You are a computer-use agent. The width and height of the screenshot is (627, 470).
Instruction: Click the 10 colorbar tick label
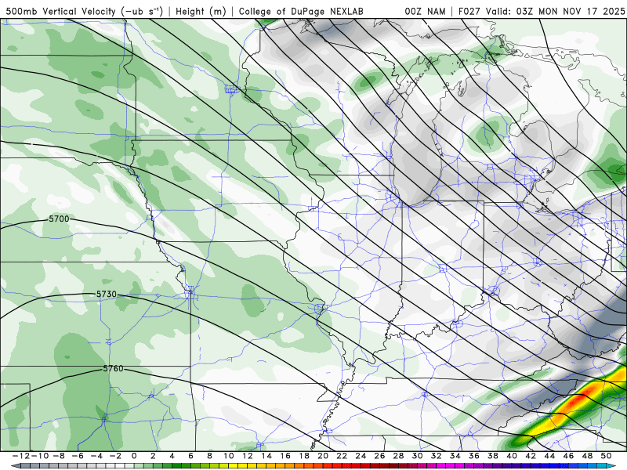228,456
